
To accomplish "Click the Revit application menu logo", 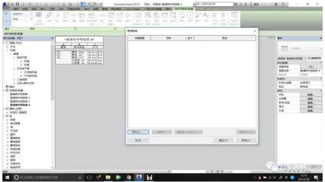I will 5,5.
